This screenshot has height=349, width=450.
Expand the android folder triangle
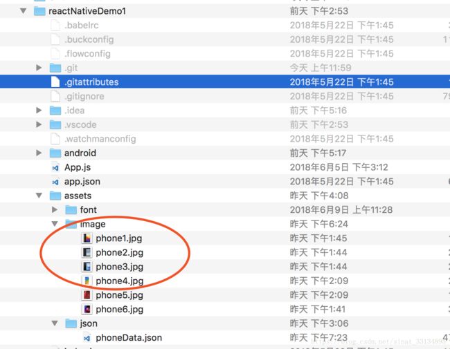tap(39, 153)
